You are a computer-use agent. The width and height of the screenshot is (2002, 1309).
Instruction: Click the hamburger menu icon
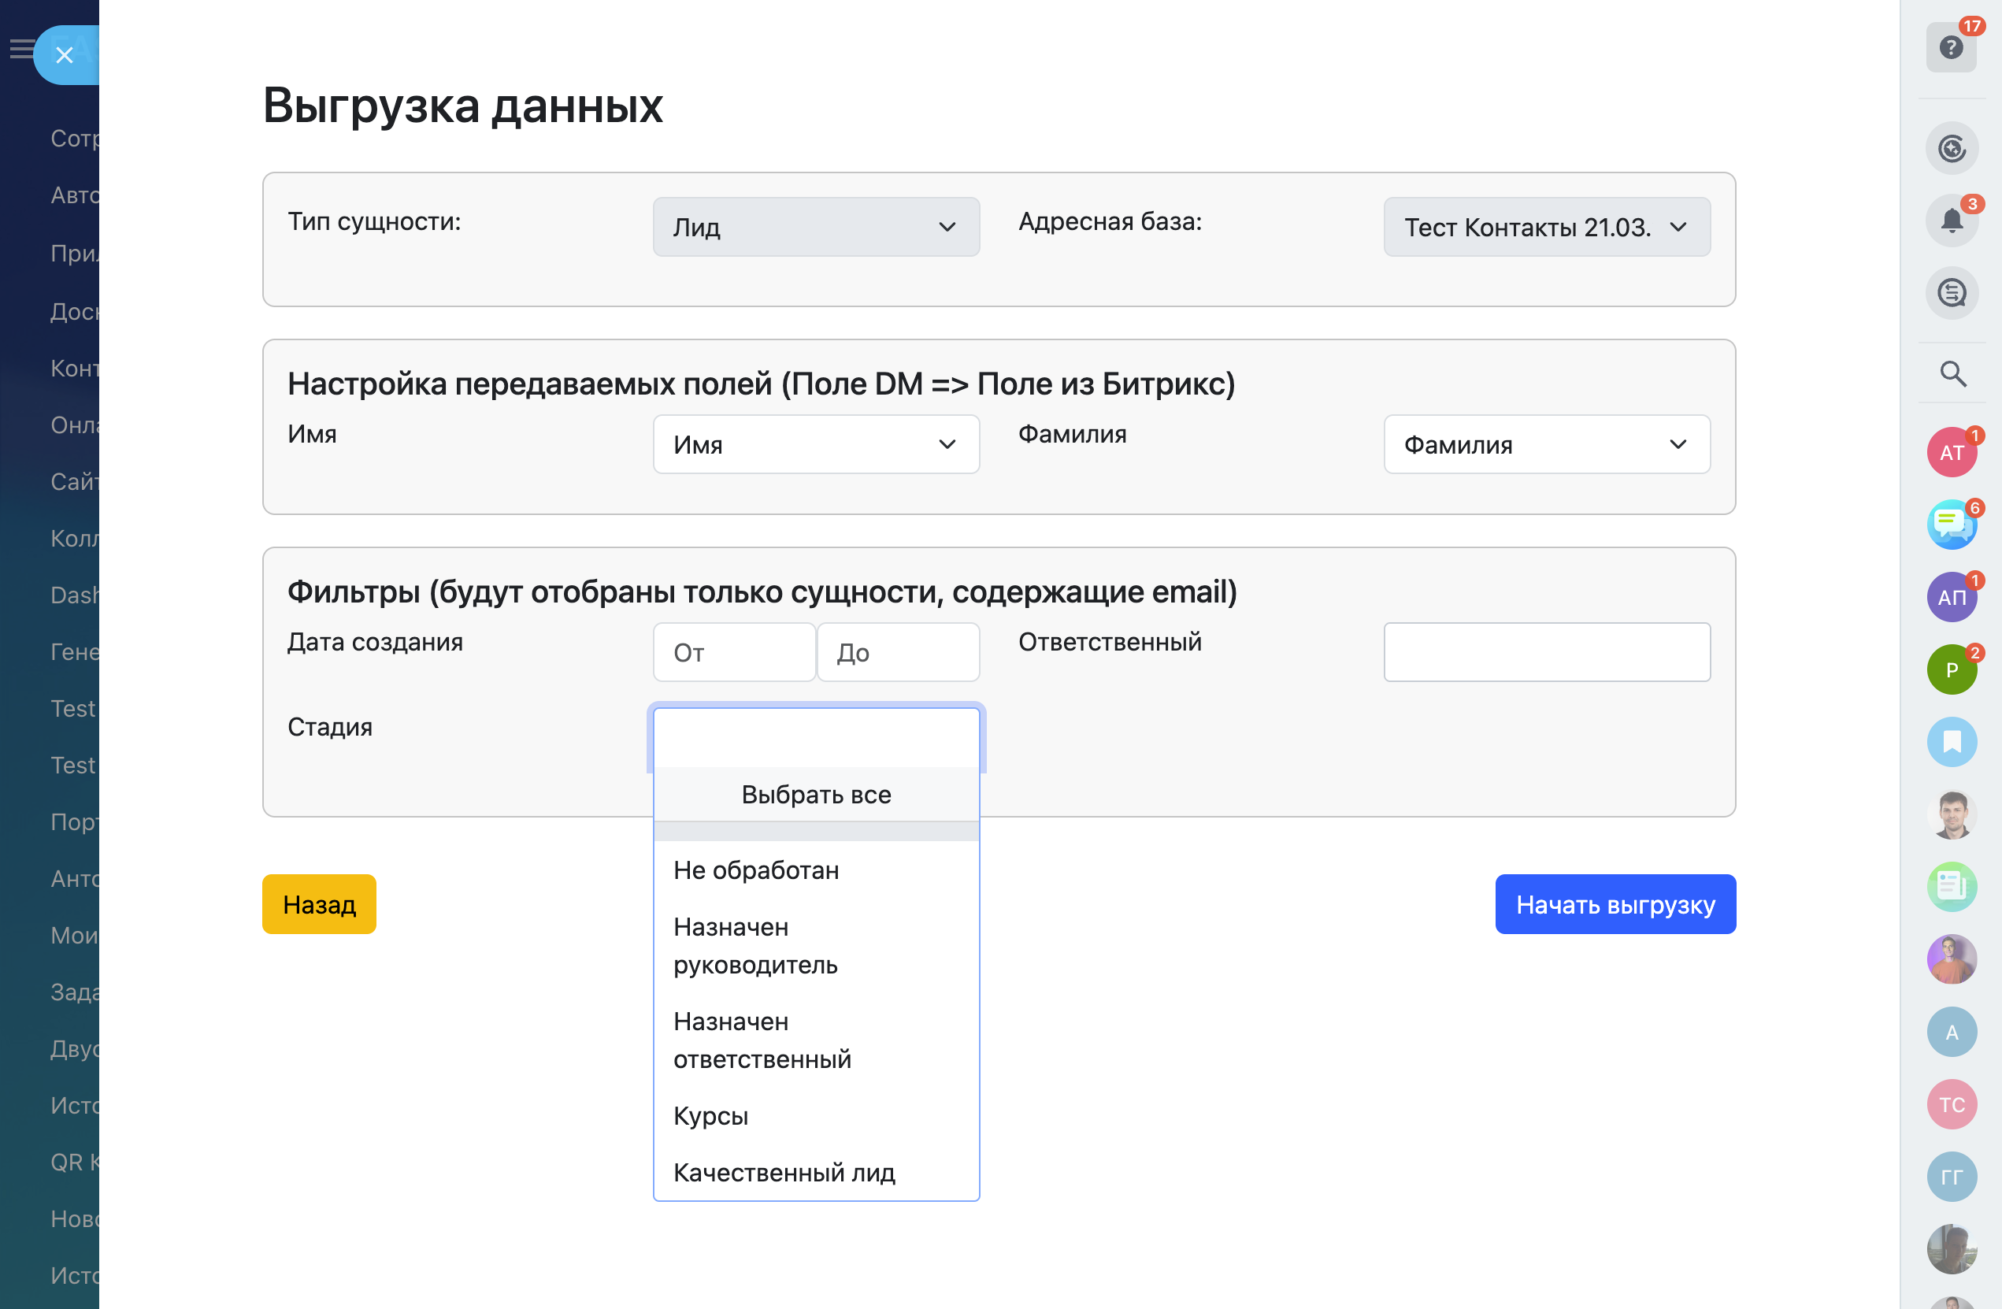point(20,49)
